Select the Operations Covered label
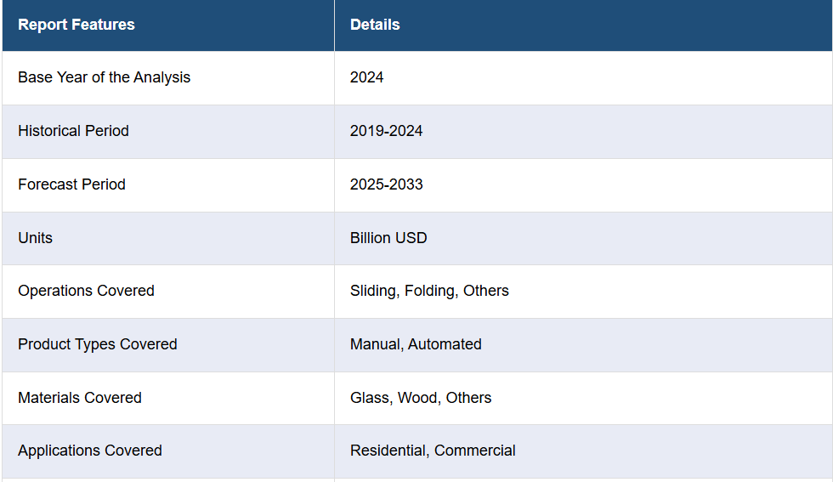This screenshot has width=833, height=482. pos(86,291)
